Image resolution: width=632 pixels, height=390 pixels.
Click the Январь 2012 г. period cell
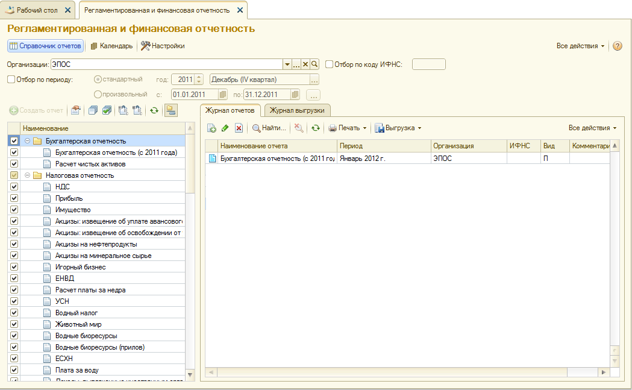(383, 159)
